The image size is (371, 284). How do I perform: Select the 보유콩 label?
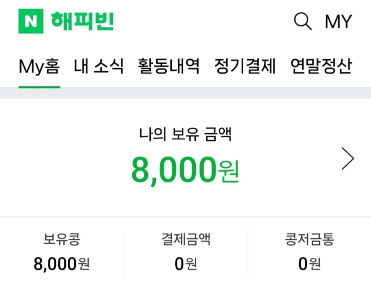pos(61,239)
